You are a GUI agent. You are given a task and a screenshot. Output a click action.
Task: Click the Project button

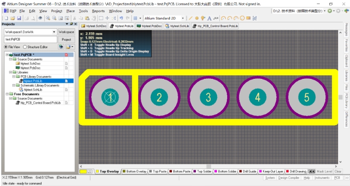66,40
